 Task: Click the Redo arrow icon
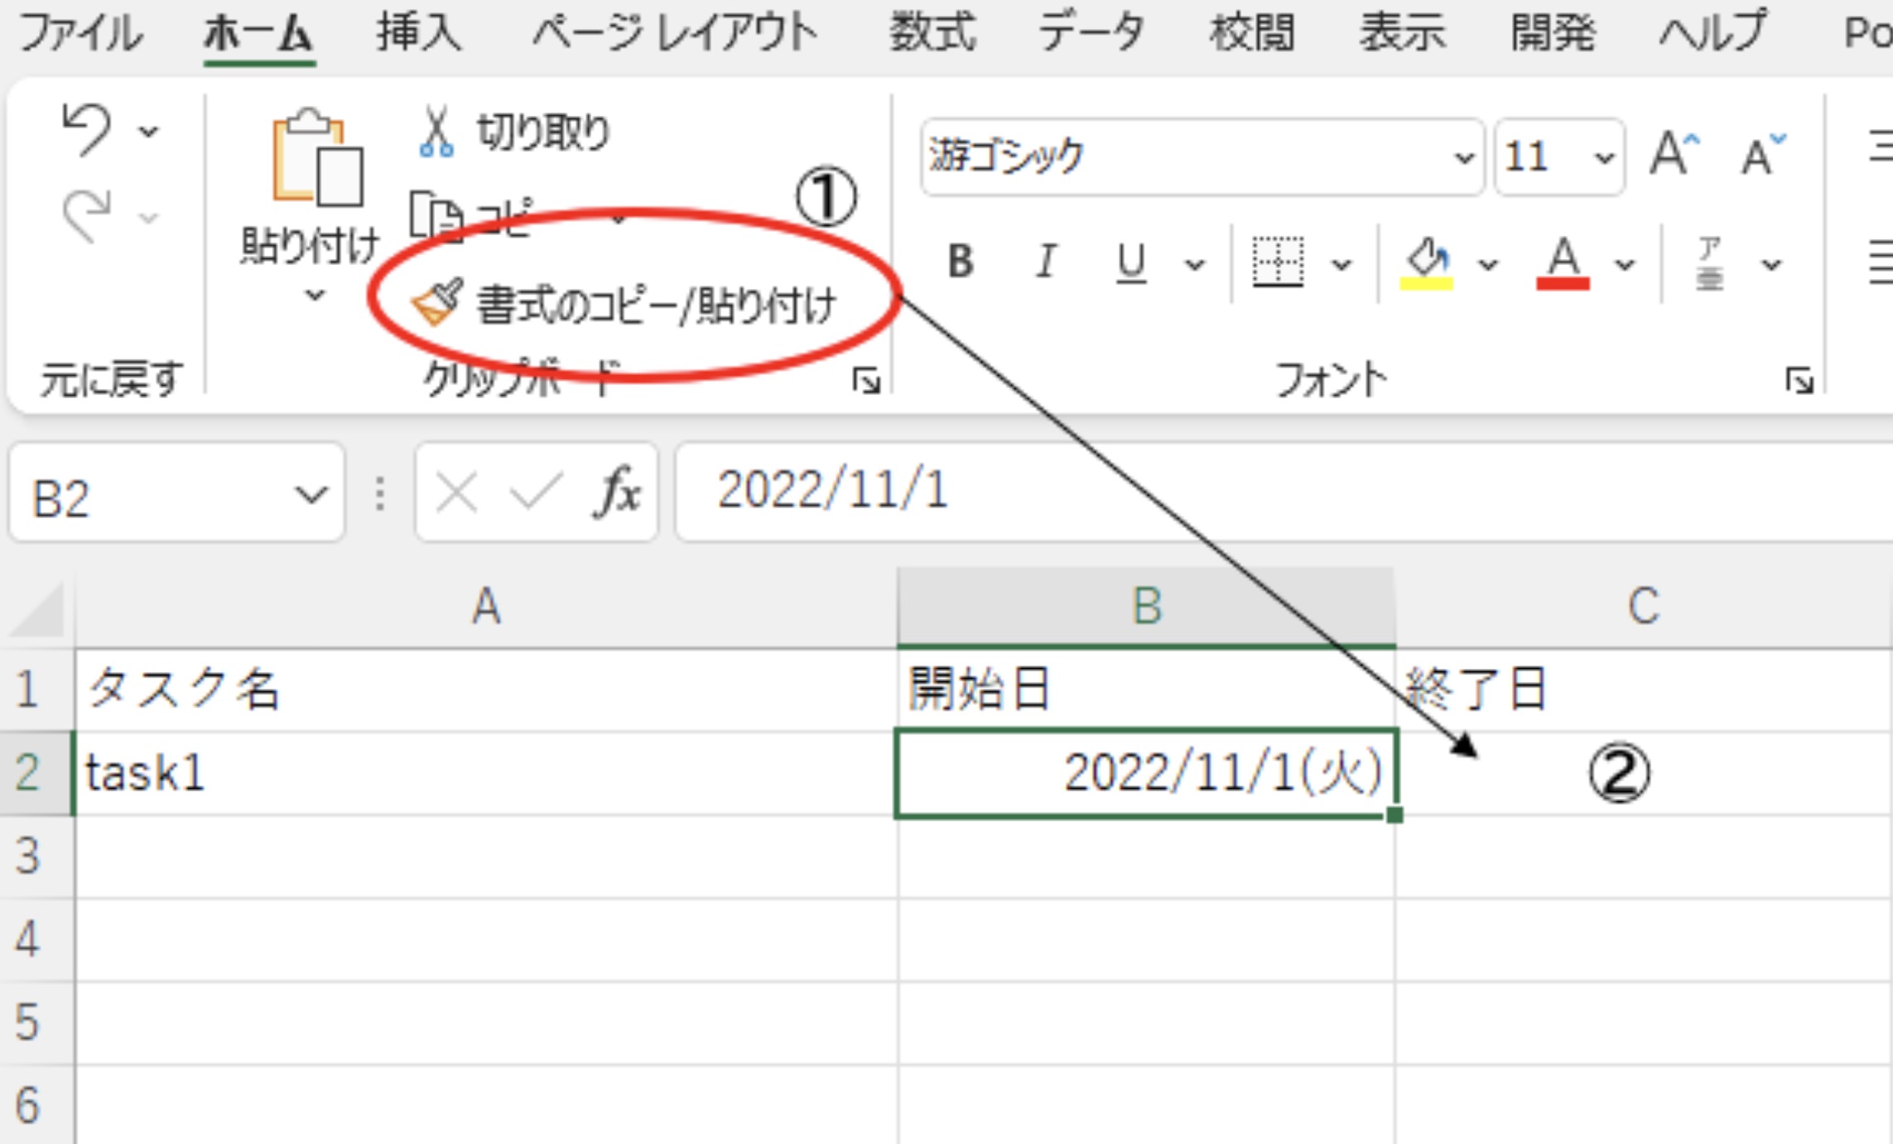86,215
